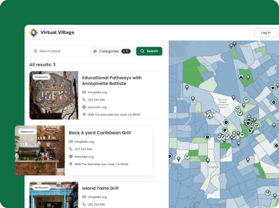Click info@blkc.org in Back A yard card

pyautogui.click(x=84, y=142)
